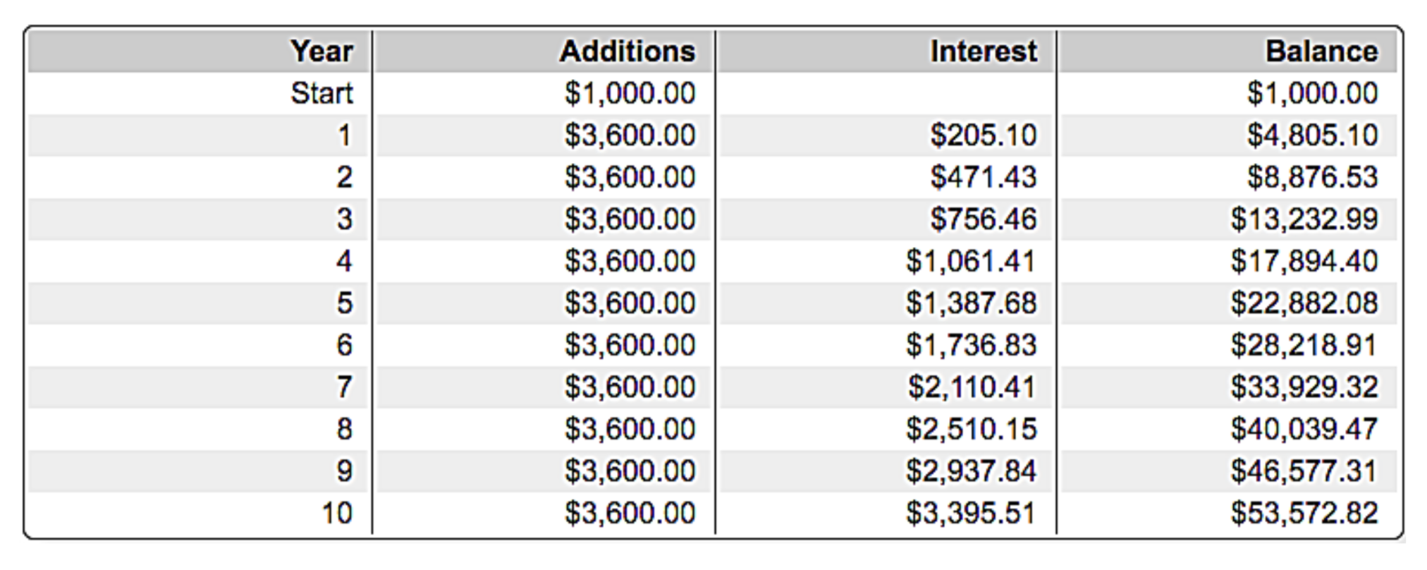
Task: Click the $22,882.08 balance cell
Action: (x=1304, y=303)
